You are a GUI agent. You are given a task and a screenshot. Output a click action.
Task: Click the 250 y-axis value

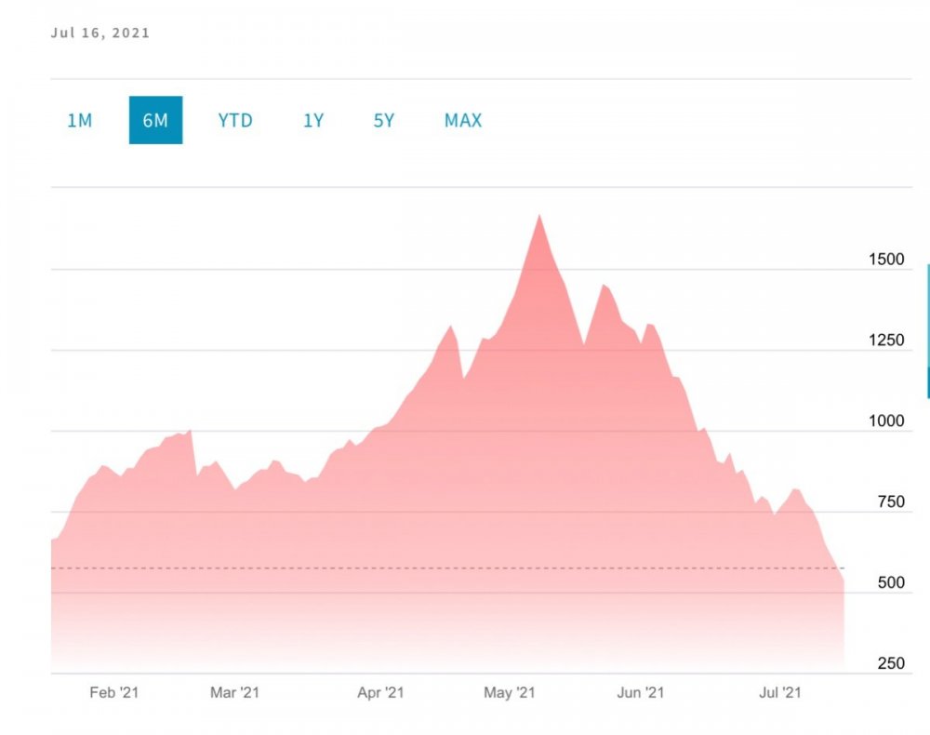coord(888,664)
